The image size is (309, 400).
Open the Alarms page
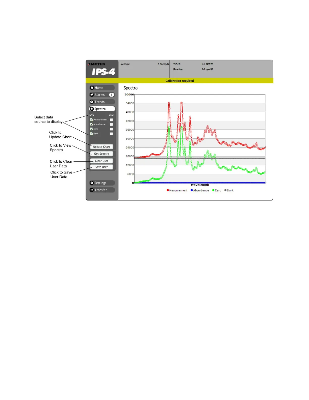click(102, 95)
